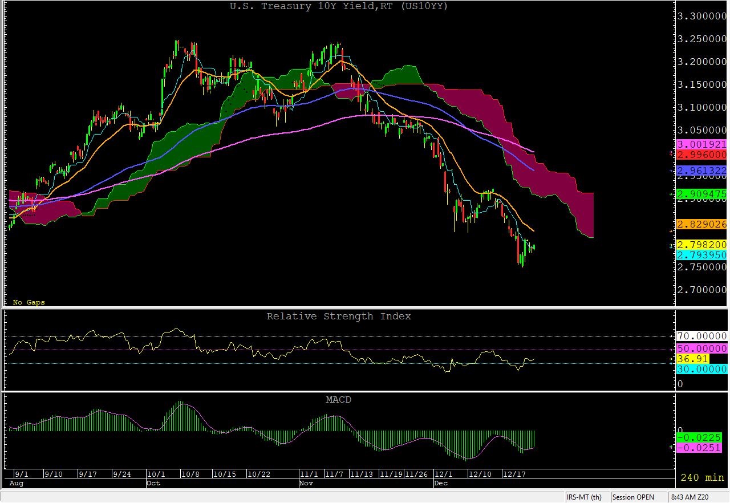Click the MACD pane title
This screenshot has height=503, width=730.
pos(338,400)
